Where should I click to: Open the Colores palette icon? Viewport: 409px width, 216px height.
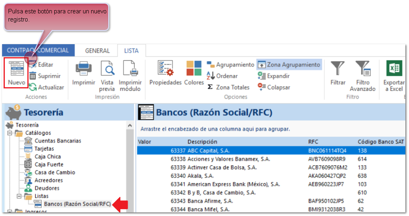[x=194, y=68]
